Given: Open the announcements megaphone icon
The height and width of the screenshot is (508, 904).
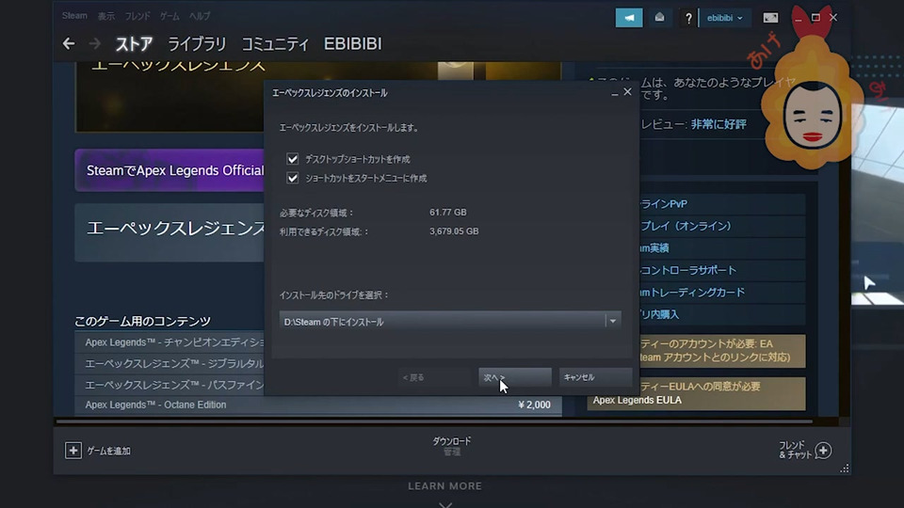Looking at the screenshot, I should click(x=628, y=18).
